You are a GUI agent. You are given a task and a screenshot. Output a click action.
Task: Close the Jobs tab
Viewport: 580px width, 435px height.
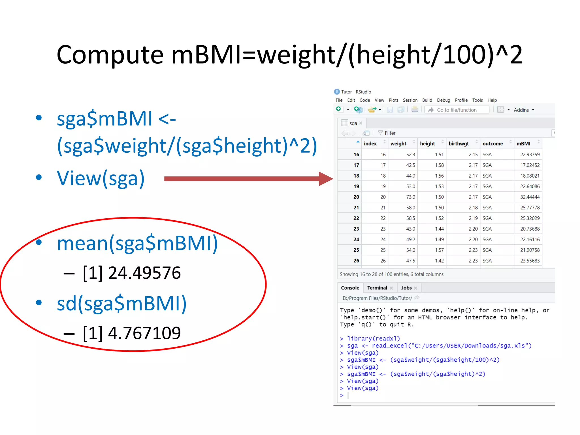(x=415, y=288)
